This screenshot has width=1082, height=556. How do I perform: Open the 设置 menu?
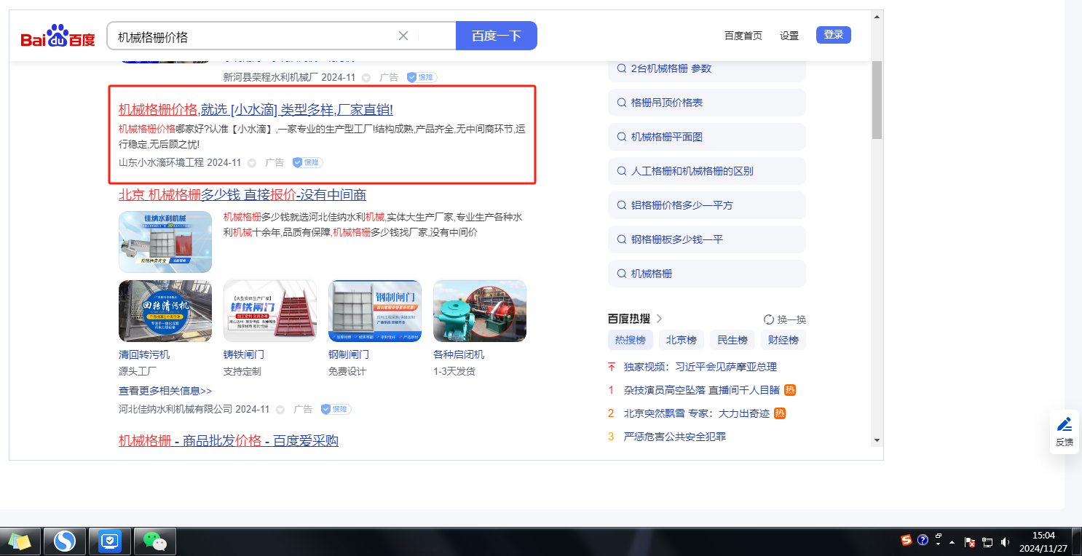click(789, 36)
